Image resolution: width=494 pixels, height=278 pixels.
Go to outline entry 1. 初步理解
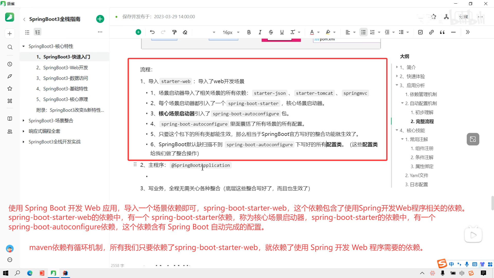pyautogui.click(x=422, y=112)
